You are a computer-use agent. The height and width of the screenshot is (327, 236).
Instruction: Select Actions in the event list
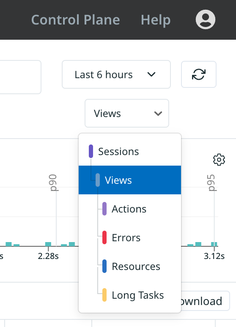pyautogui.click(x=130, y=209)
